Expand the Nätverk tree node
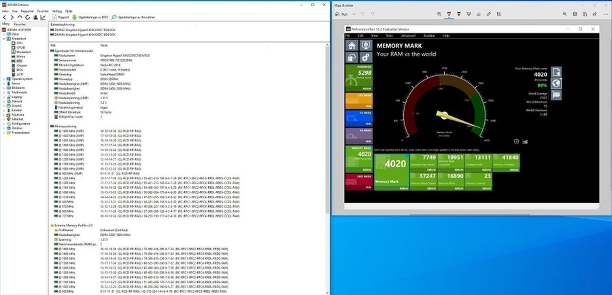 pos(4,101)
